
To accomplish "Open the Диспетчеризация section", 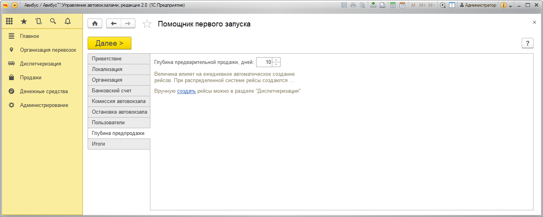I will [x=40, y=64].
